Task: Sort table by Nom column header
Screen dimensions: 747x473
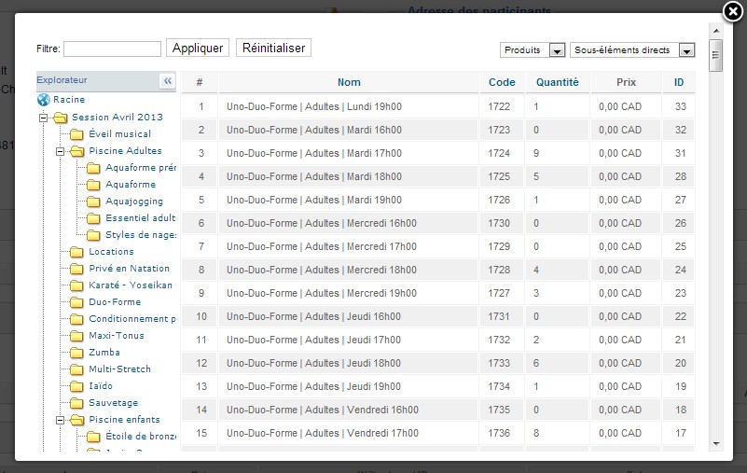Action: point(349,82)
